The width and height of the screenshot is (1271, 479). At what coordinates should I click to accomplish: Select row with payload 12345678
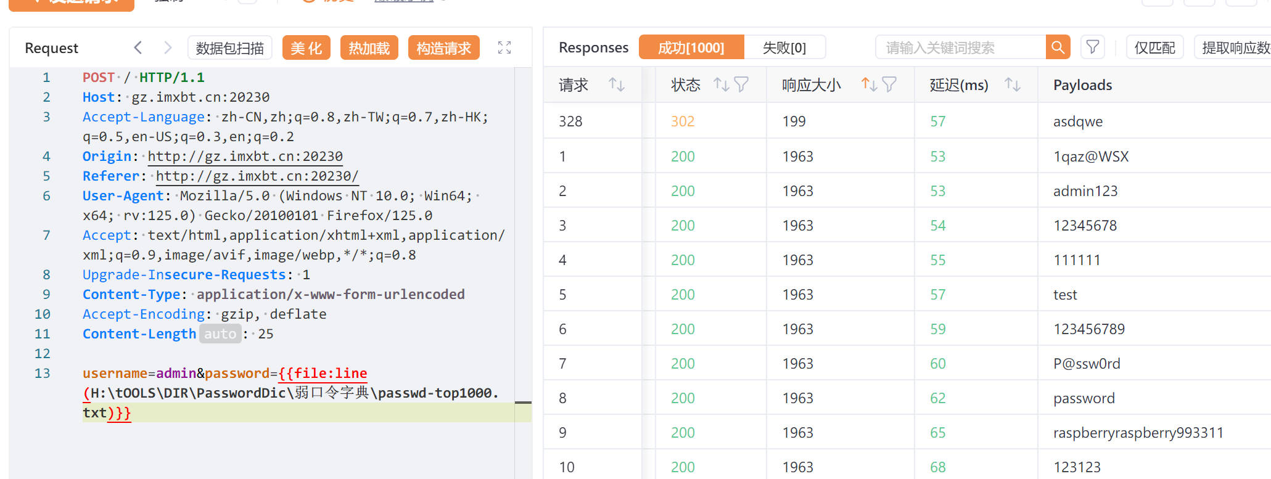[907, 225]
